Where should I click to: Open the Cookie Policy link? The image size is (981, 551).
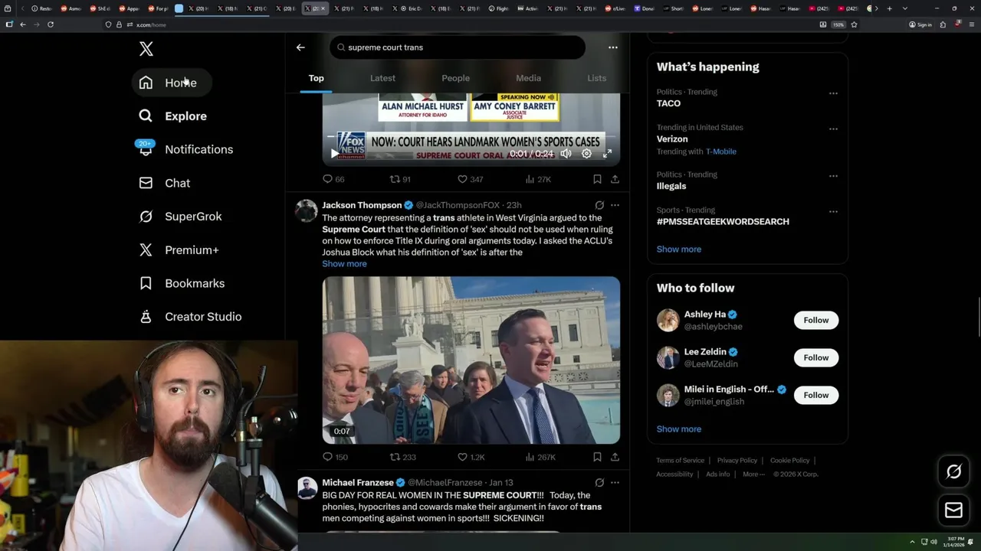pyautogui.click(x=789, y=461)
